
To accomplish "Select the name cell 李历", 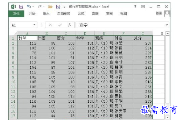I will coord(123,82).
